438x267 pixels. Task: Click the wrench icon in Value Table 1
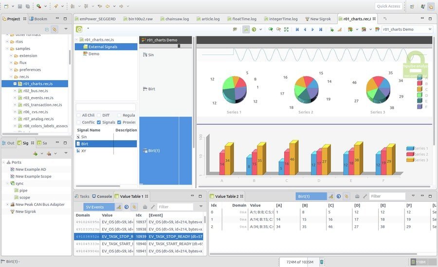153,207
